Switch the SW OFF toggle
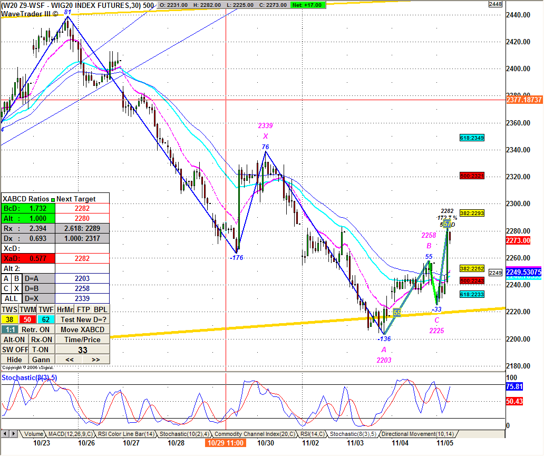The width and height of the screenshot is (544, 456). coord(14,350)
